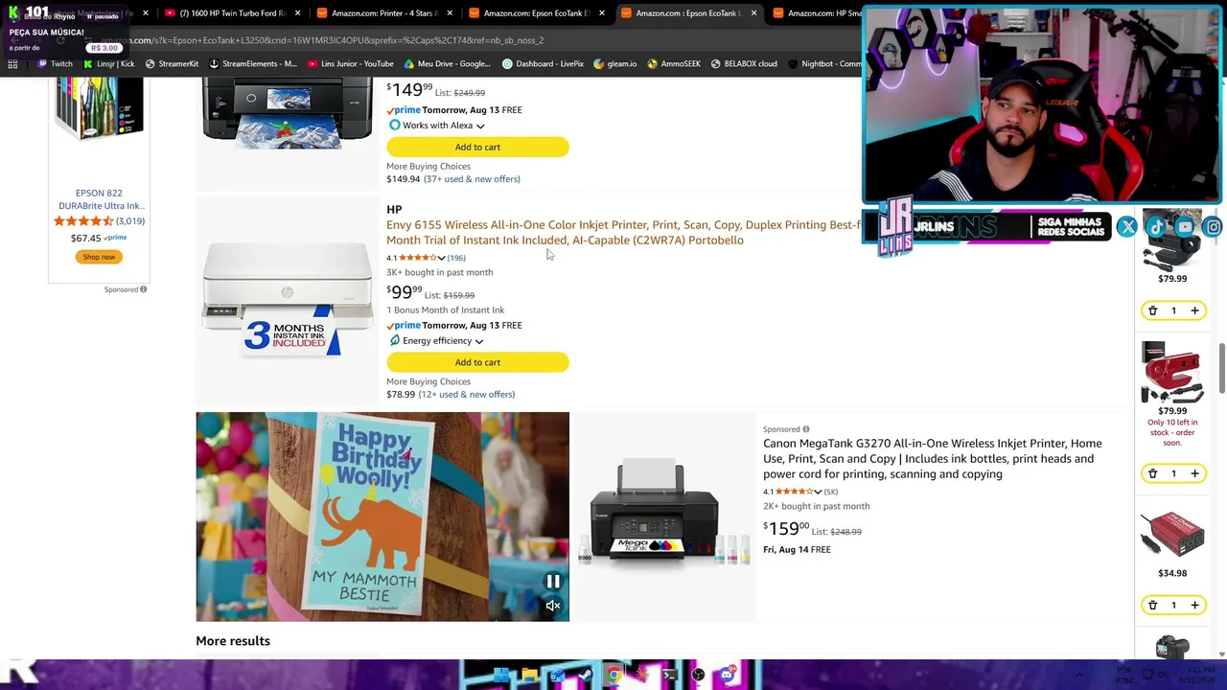Open the Dashboard - LivePix bookmark
1227x690 pixels.
point(543,64)
